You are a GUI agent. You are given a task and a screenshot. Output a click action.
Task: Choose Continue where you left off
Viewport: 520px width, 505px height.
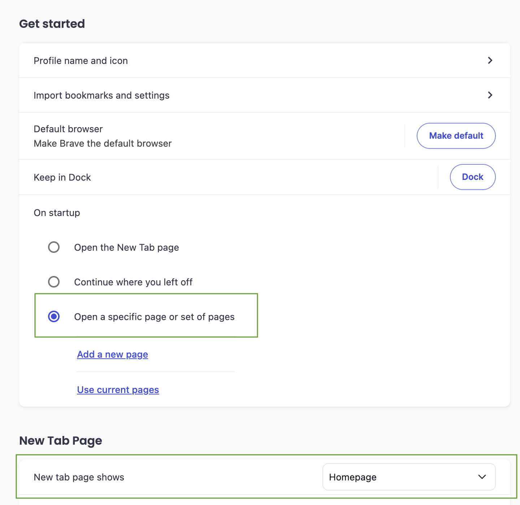54,282
